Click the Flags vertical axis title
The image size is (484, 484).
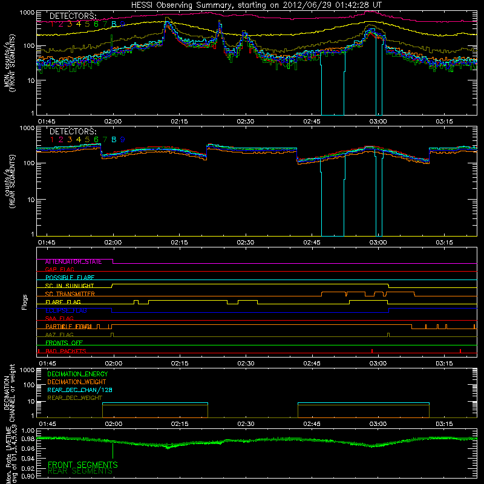coord(25,302)
